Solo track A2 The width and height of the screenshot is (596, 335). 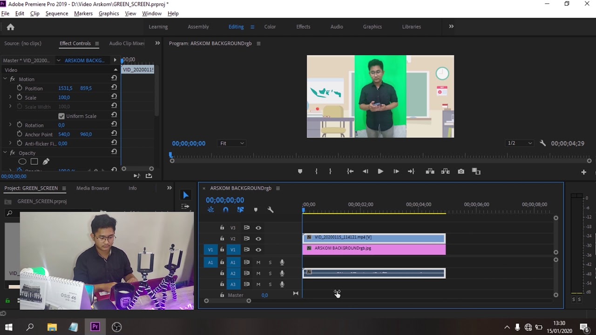pyautogui.click(x=270, y=274)
